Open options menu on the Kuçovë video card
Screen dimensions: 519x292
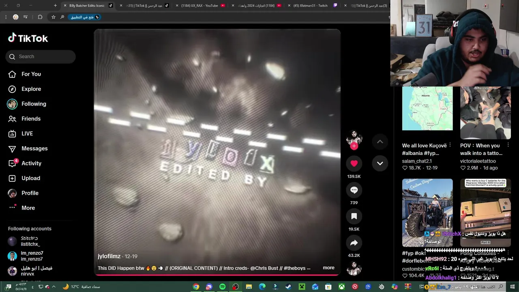pyautogui.click(x=450, y=145)
